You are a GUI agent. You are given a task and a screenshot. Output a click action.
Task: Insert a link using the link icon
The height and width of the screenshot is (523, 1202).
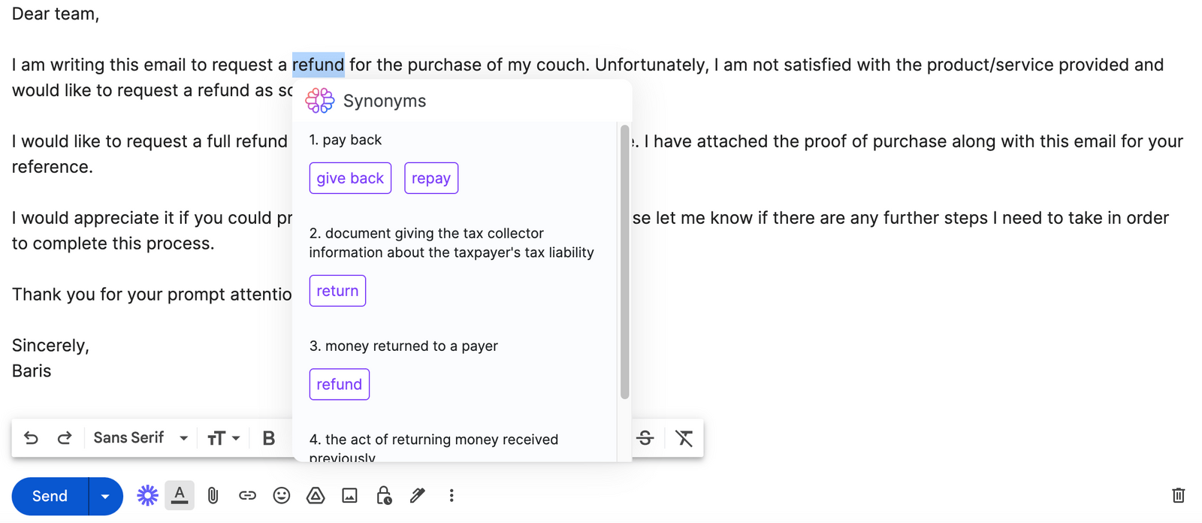247,495
